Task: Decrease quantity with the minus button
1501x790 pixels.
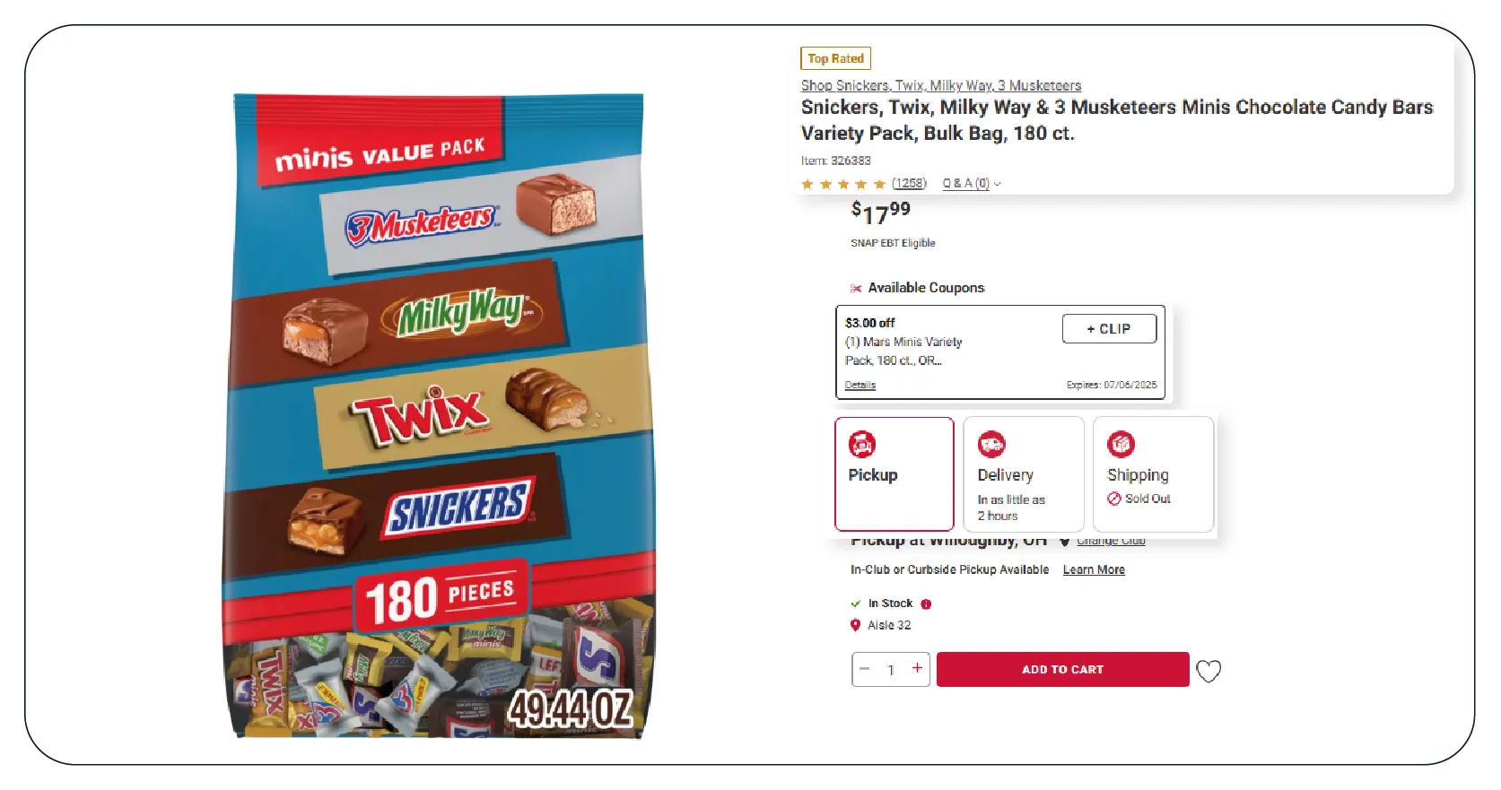Action: point(865,668)
